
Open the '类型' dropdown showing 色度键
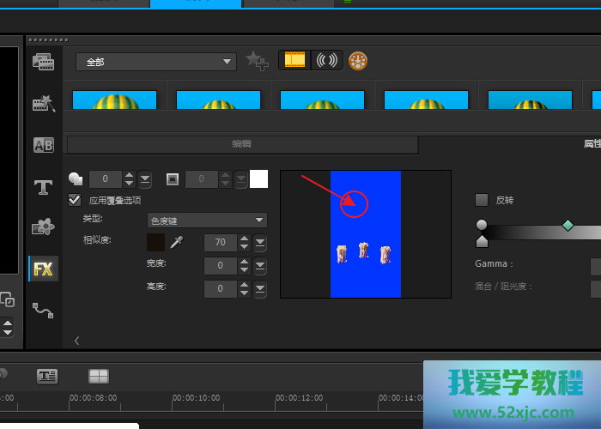(x=207, y=221)
